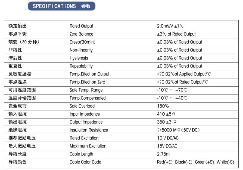Click the Safe Temp. Range label

pyautogui.click(x=86, y=90)
